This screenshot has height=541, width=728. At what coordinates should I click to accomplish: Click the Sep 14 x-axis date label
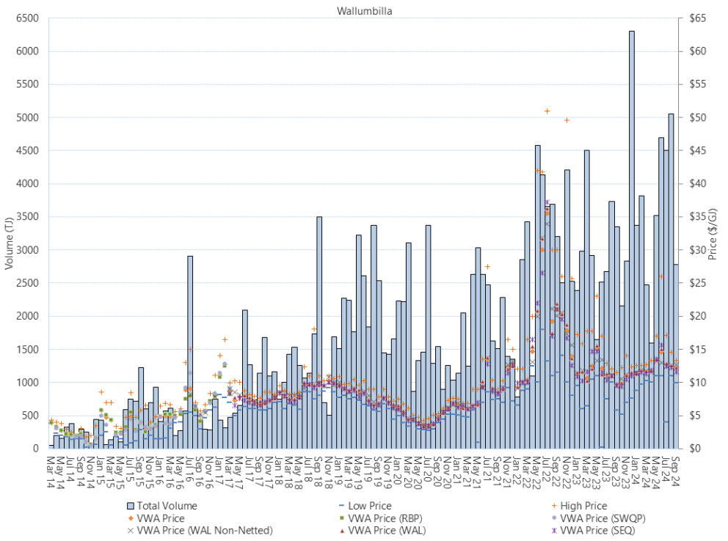80,472
